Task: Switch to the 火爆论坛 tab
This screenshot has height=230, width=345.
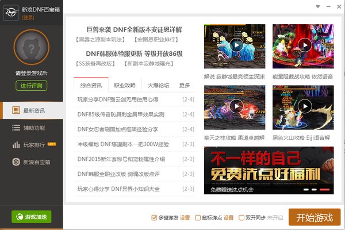Action: pyautogui.click(x=158, y=86)
